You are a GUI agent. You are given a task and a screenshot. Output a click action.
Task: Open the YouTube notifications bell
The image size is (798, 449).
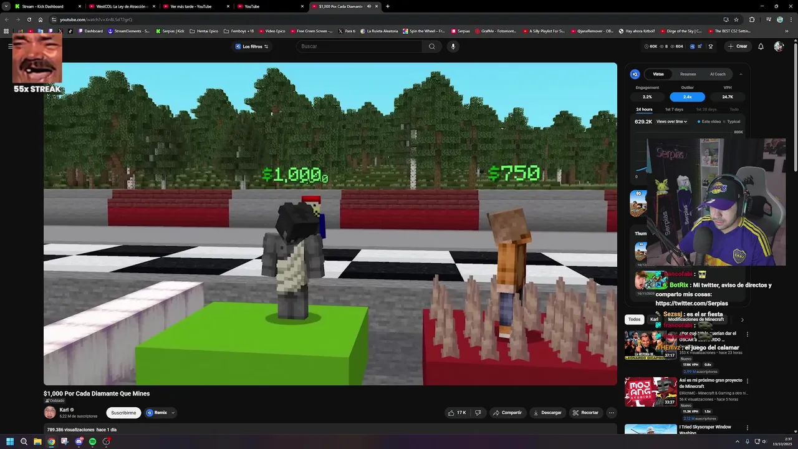(761, 46)
